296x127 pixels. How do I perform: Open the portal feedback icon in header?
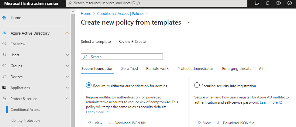[x=257, y=3]
